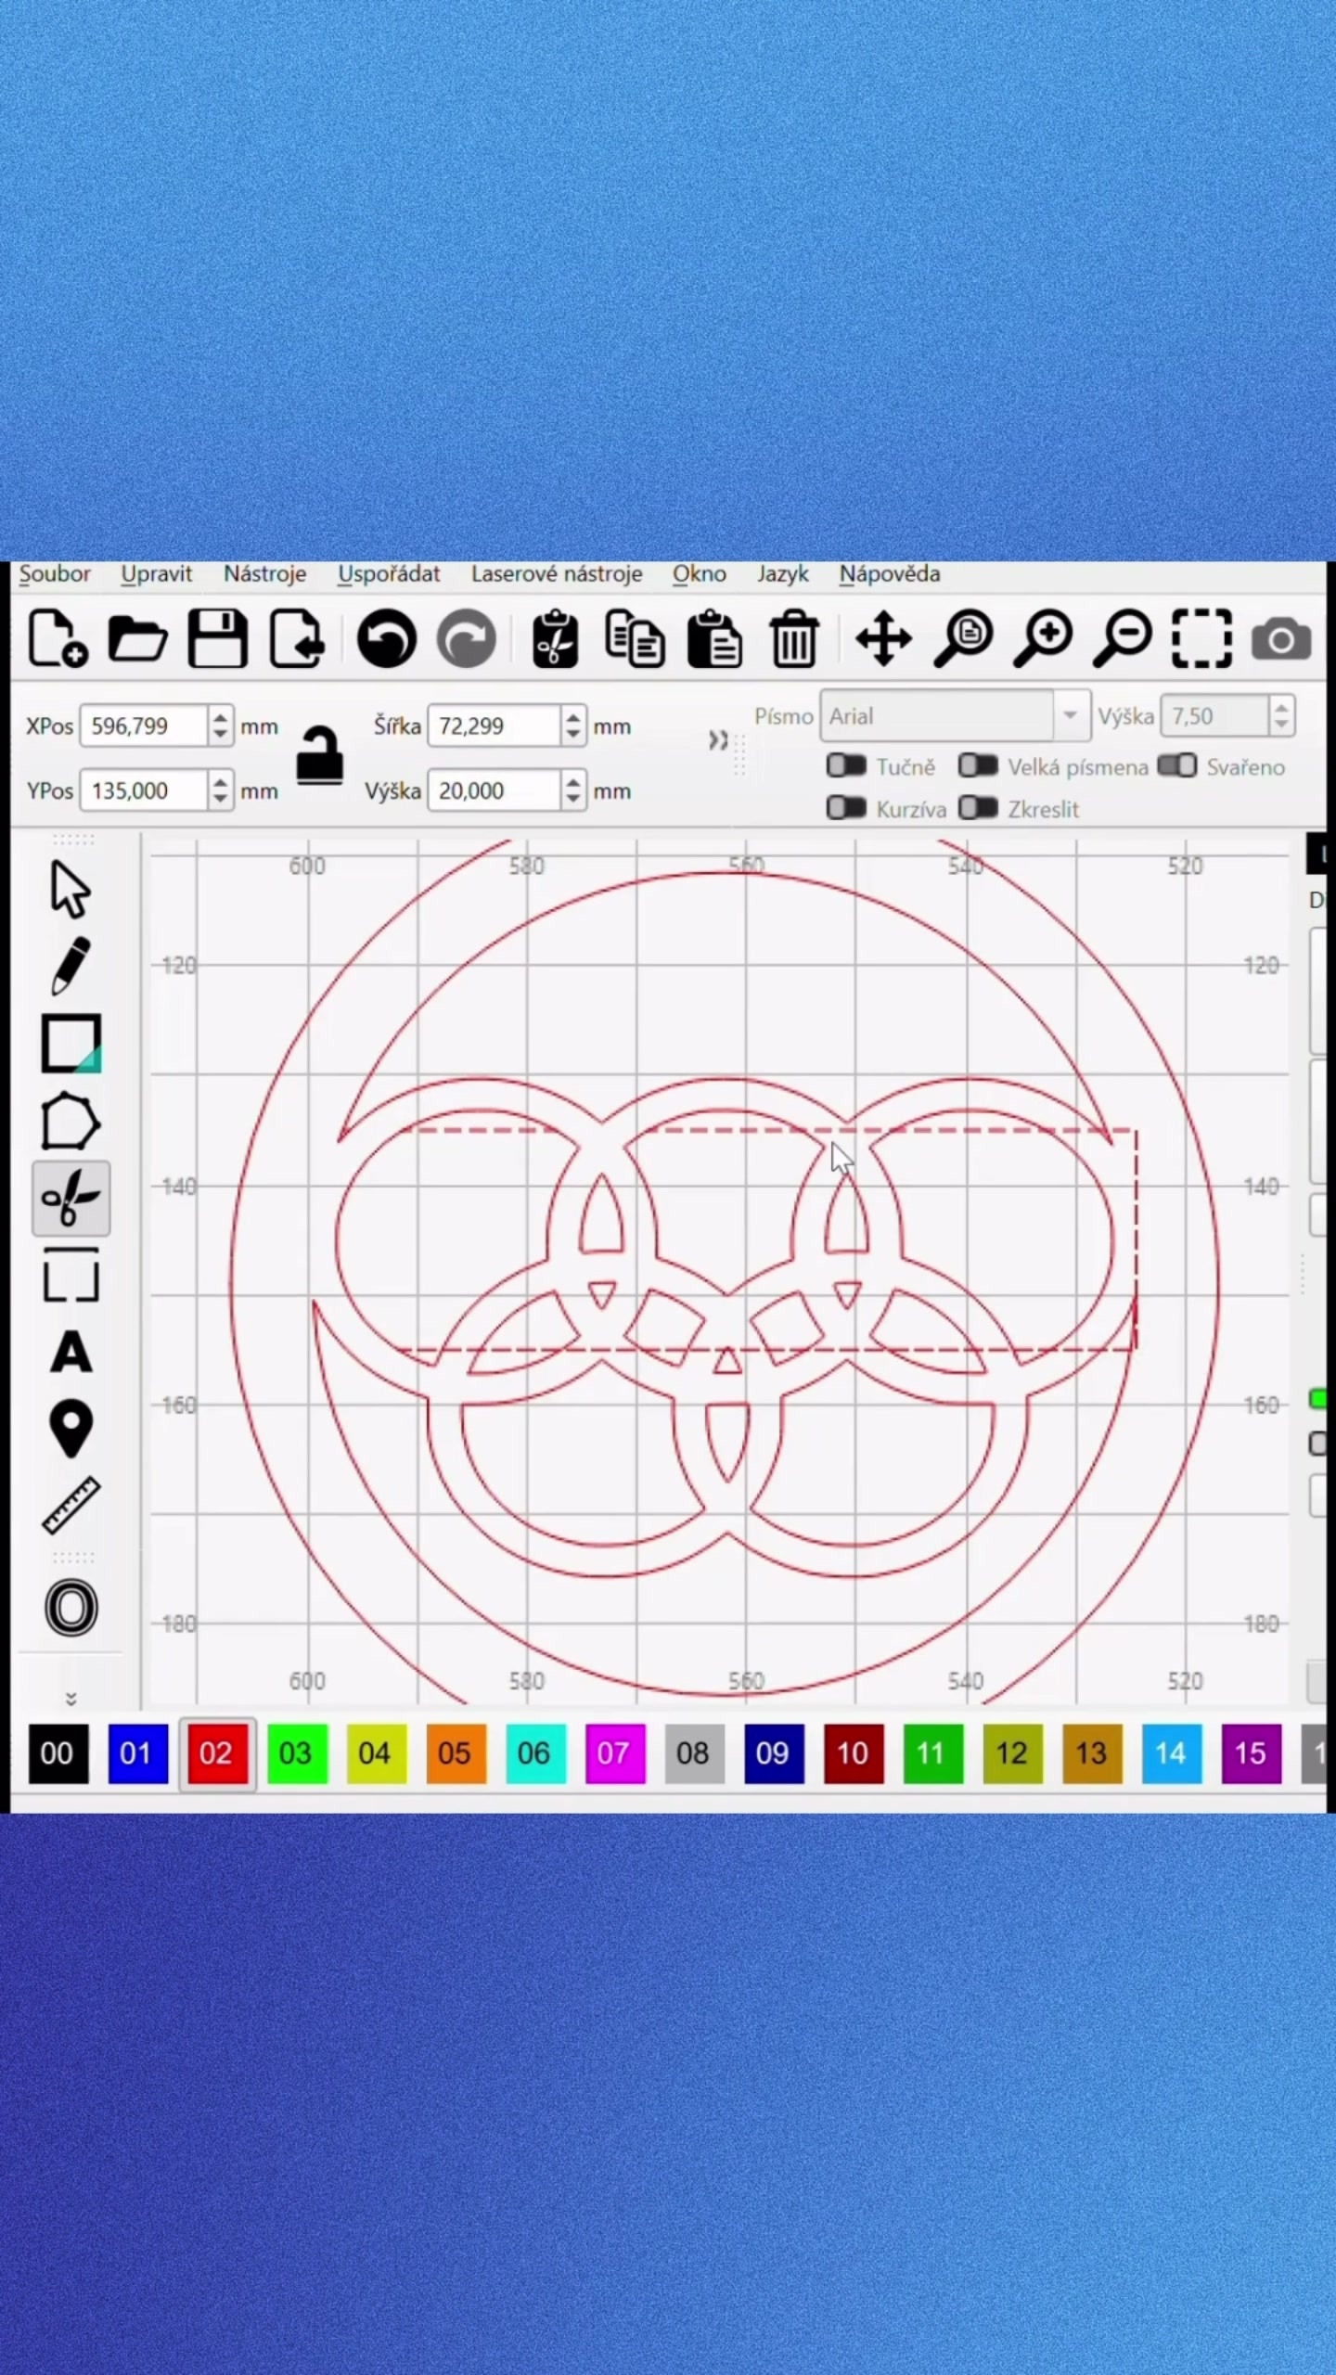Toggle the aspect ratio lock icon

click(x=319, y=754)
